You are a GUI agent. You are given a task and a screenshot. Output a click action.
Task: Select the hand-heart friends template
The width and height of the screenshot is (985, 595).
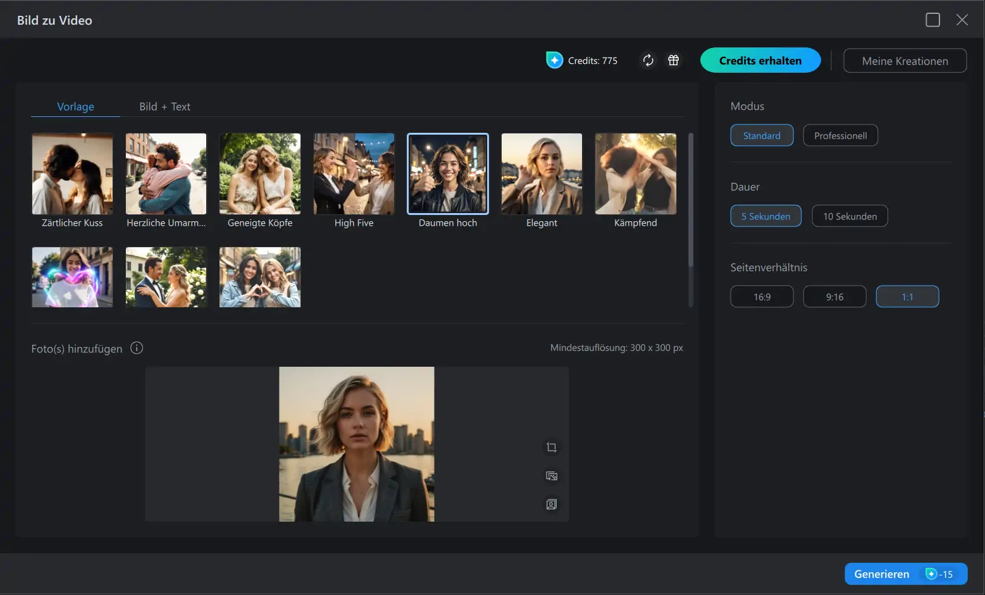pyautogui.click(x=260, y=277)
